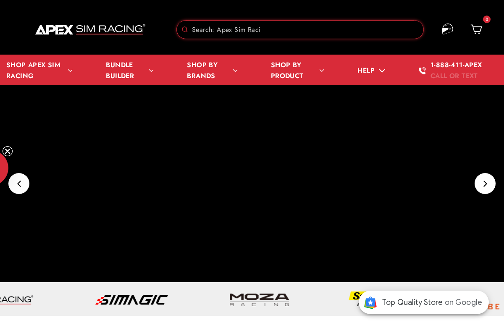
Task: Advance the carousel with the next arrow
Action: click(x=485, y=184)
